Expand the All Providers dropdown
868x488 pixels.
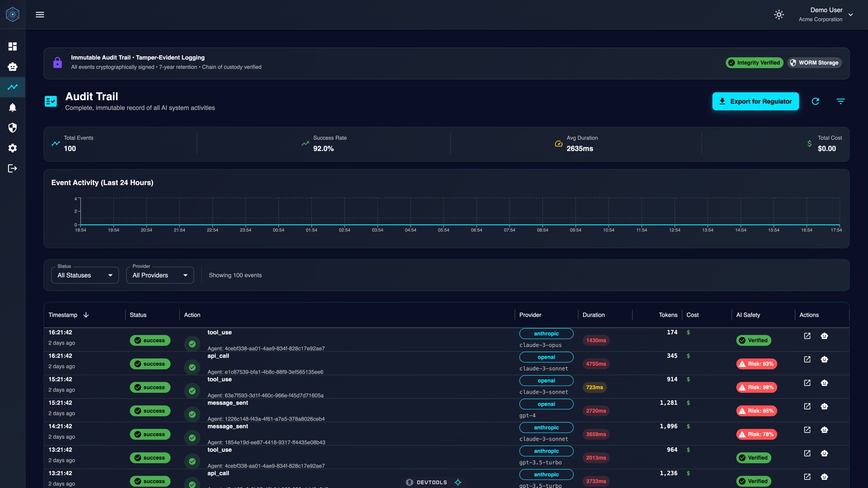[160, 275]
